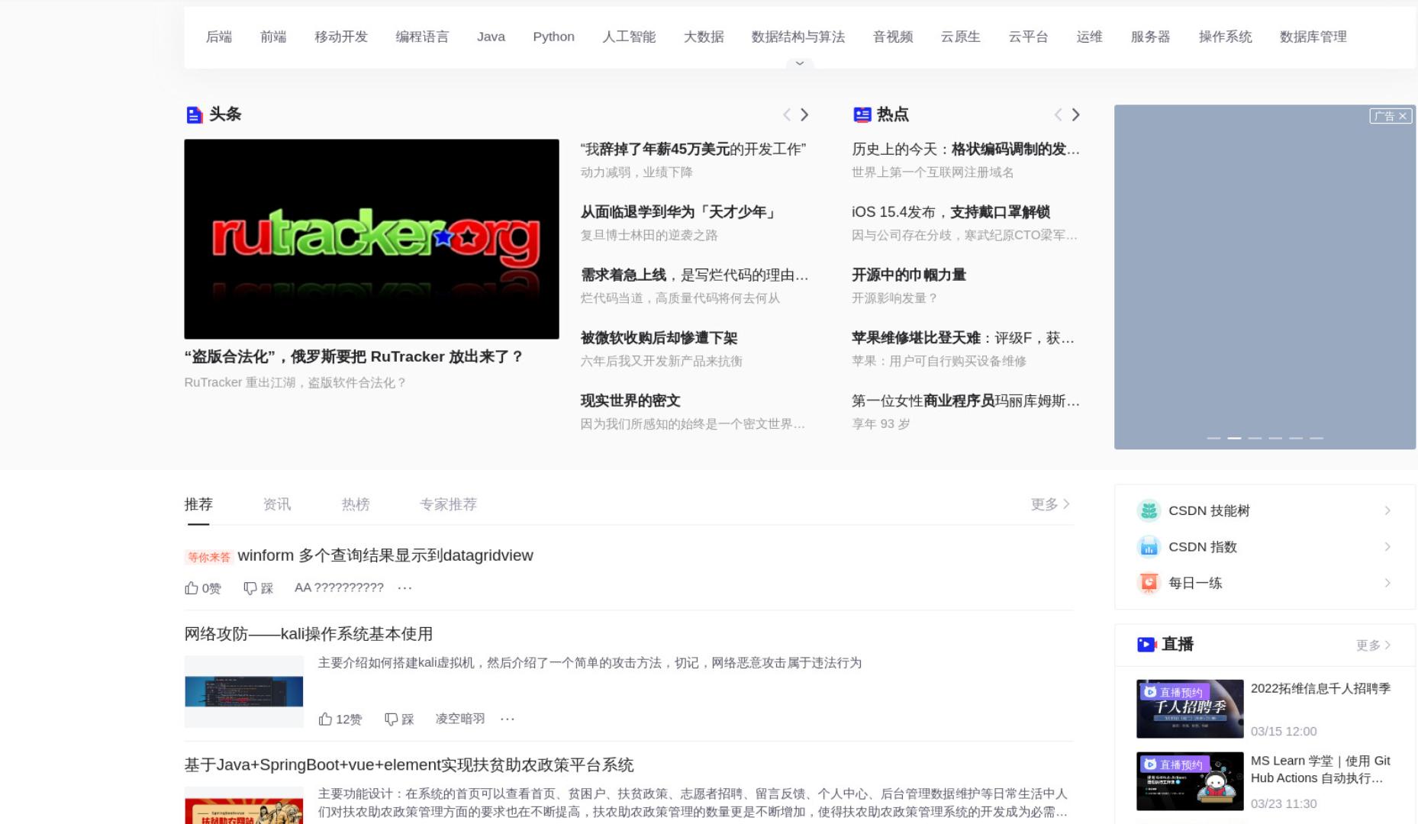Open the kali article thumbnail image
The height and width of the screenshot is (824, 1418).
click(x=244, y=692)
